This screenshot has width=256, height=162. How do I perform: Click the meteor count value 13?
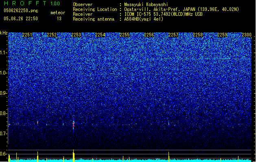tap(59, 19)
